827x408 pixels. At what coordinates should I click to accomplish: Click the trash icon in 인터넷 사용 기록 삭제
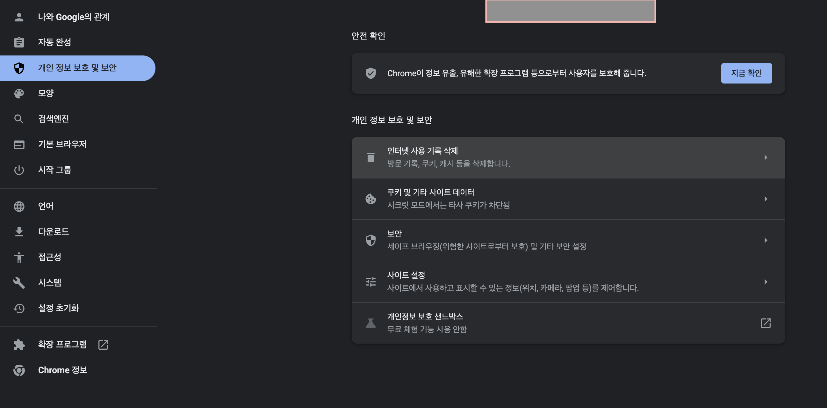click(x=370, y=157)
